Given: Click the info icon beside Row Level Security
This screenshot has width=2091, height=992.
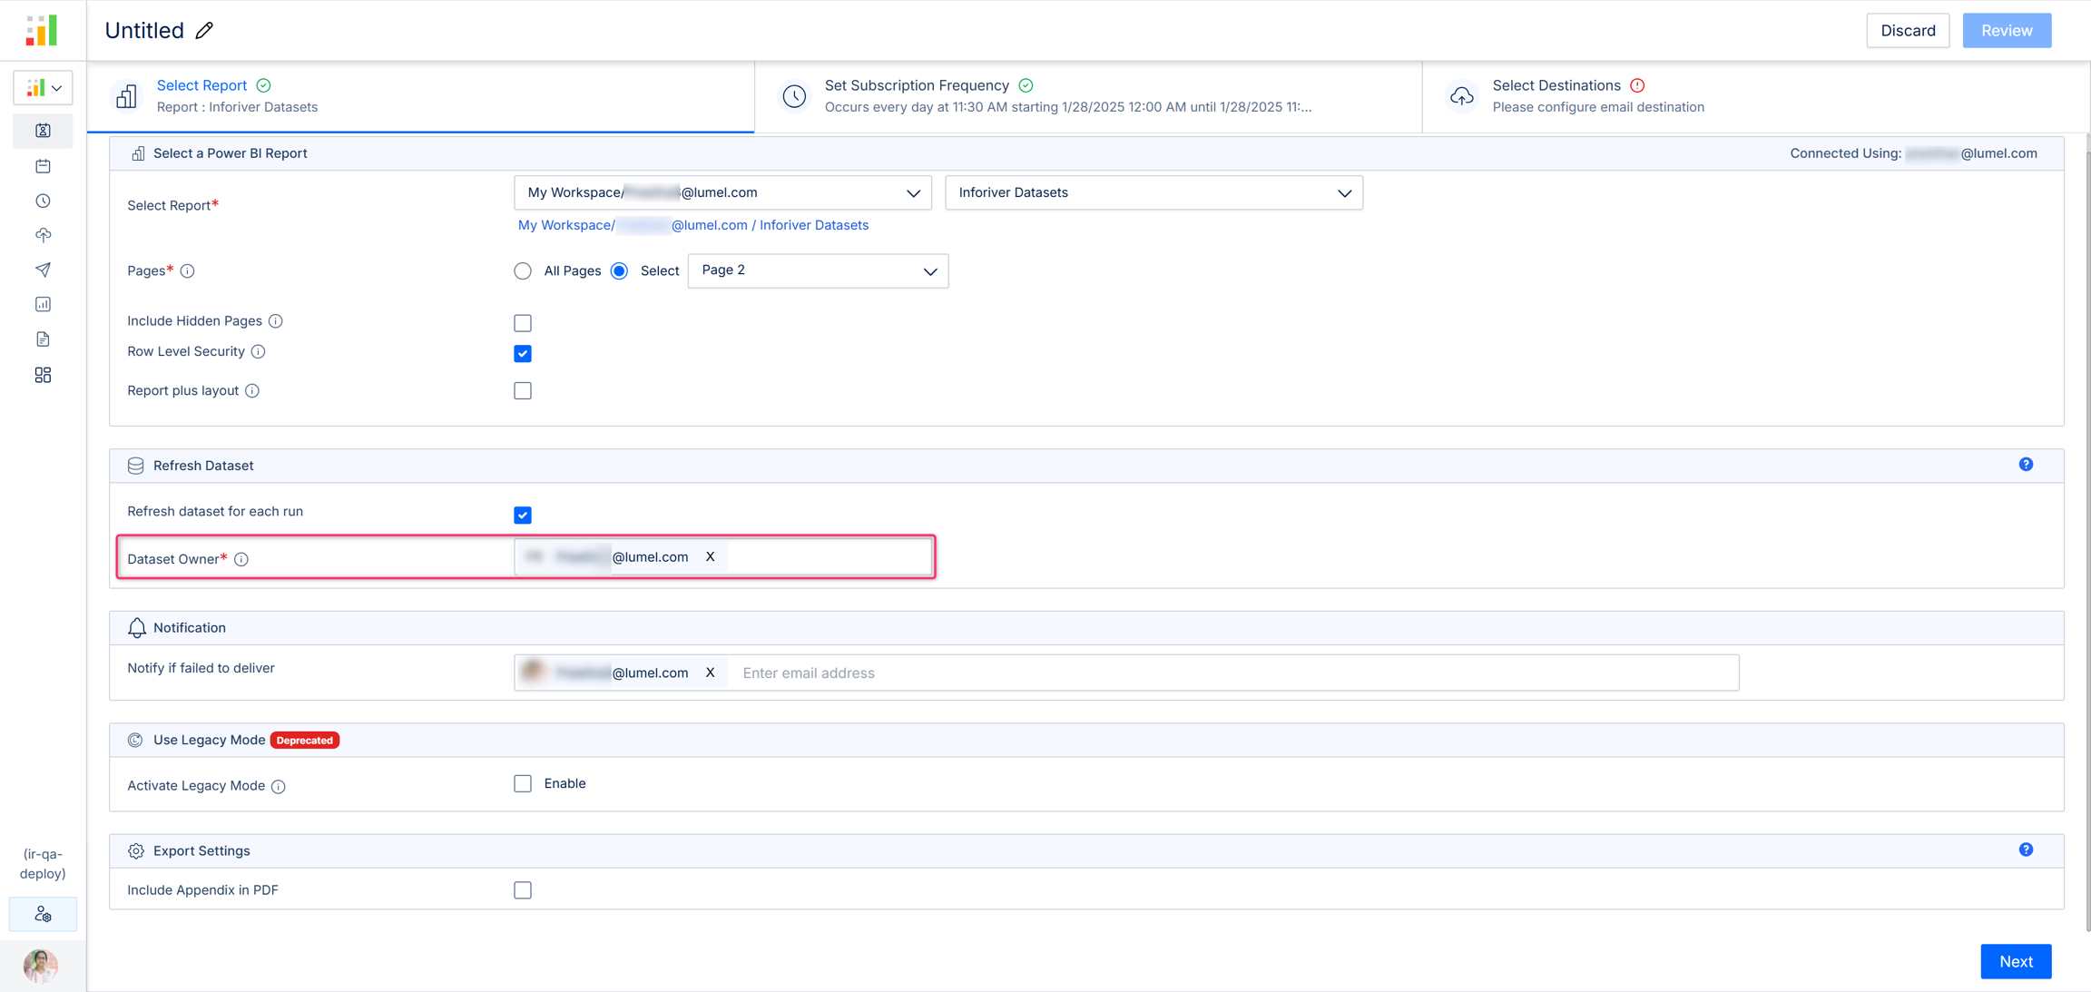Looking at the screenshot, I should pos(259,352).
